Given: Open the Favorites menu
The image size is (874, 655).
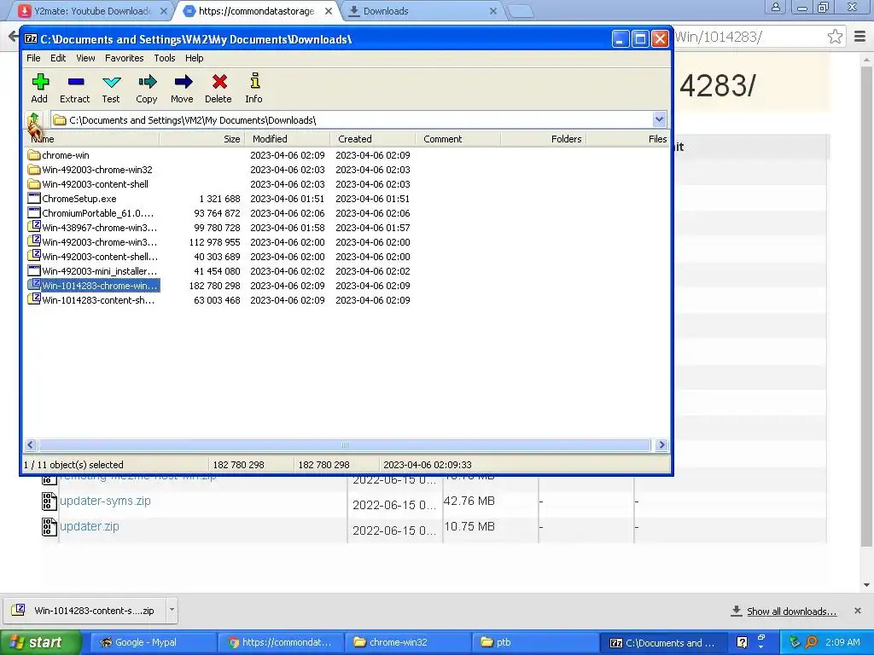Looking at the screenshot, I should (x=125, y=58).
